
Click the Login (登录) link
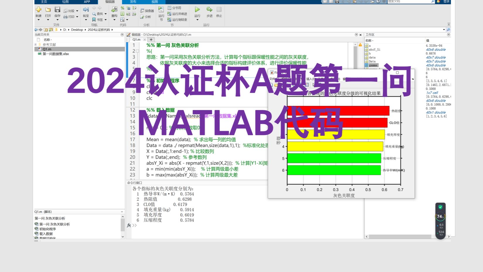[446, 1]
